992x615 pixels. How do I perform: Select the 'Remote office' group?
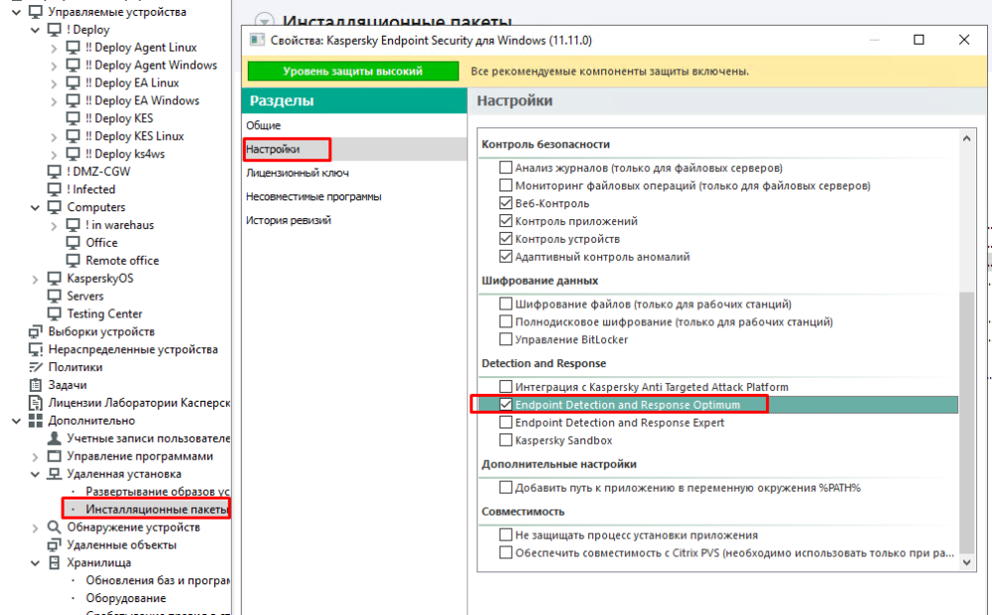pyautogui.click(x=122, y=261)
